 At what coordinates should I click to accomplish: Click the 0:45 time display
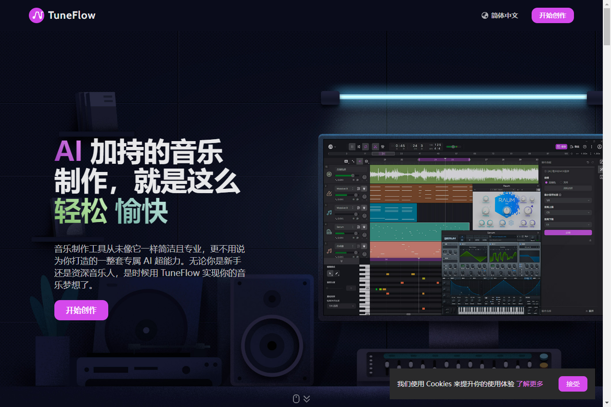pyautogui.click(x=400, y=145)
